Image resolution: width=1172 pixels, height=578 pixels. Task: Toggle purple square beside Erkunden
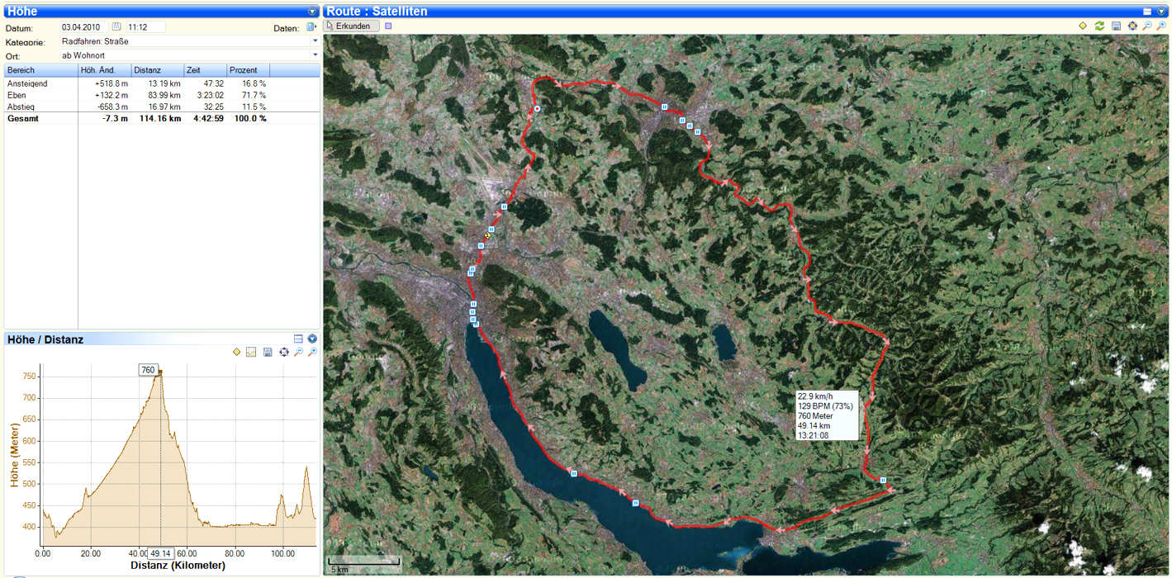pos(389,26)
